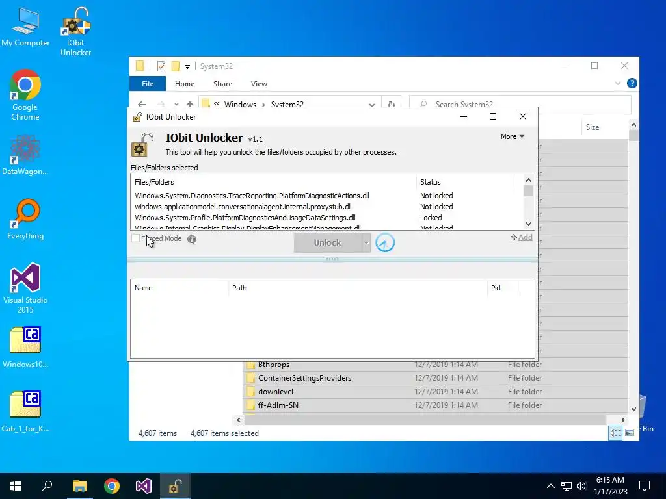Screen dimensions: 666x499
Task: Open Explorer address bar history dropdown
Action: pos(371,105)
